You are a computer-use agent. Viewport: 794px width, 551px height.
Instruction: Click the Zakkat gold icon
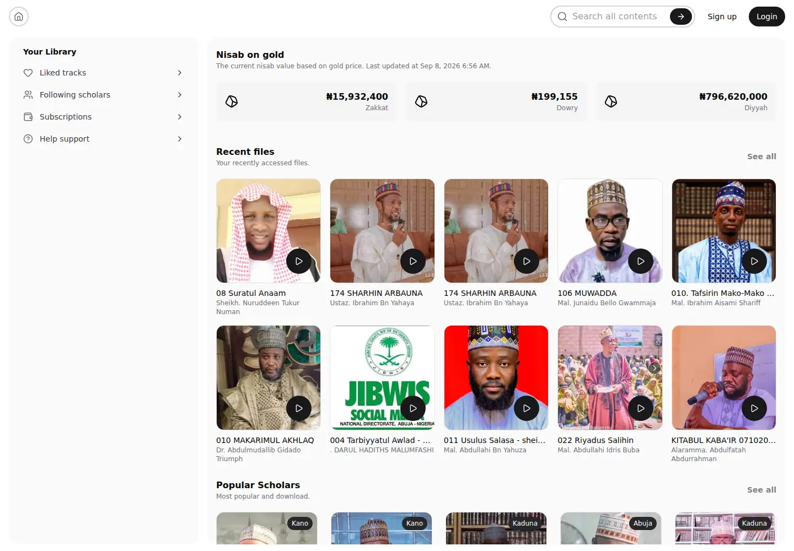click(232, 101)
